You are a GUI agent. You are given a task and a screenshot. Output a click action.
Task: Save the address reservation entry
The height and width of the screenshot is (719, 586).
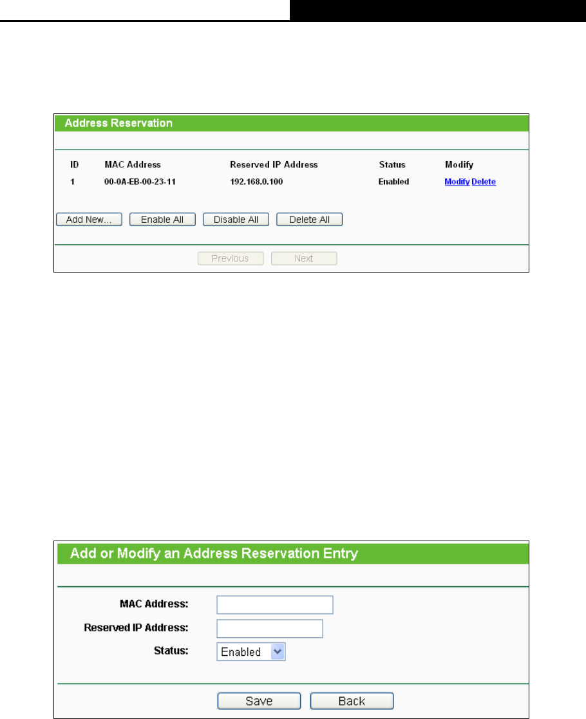pyautogui.click(x=259, y=701)
